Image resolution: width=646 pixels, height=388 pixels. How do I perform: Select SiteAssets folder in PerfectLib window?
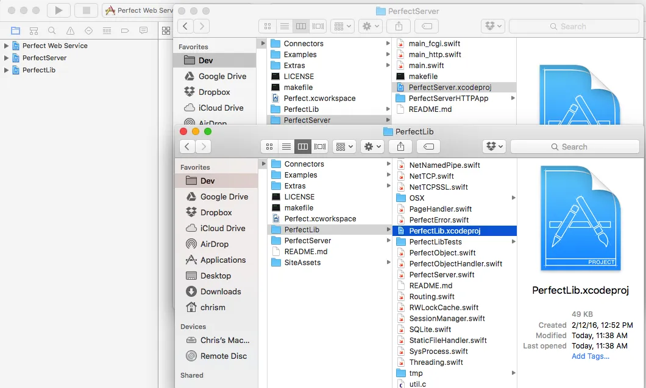pyautogui.click(x=330, y=263)
